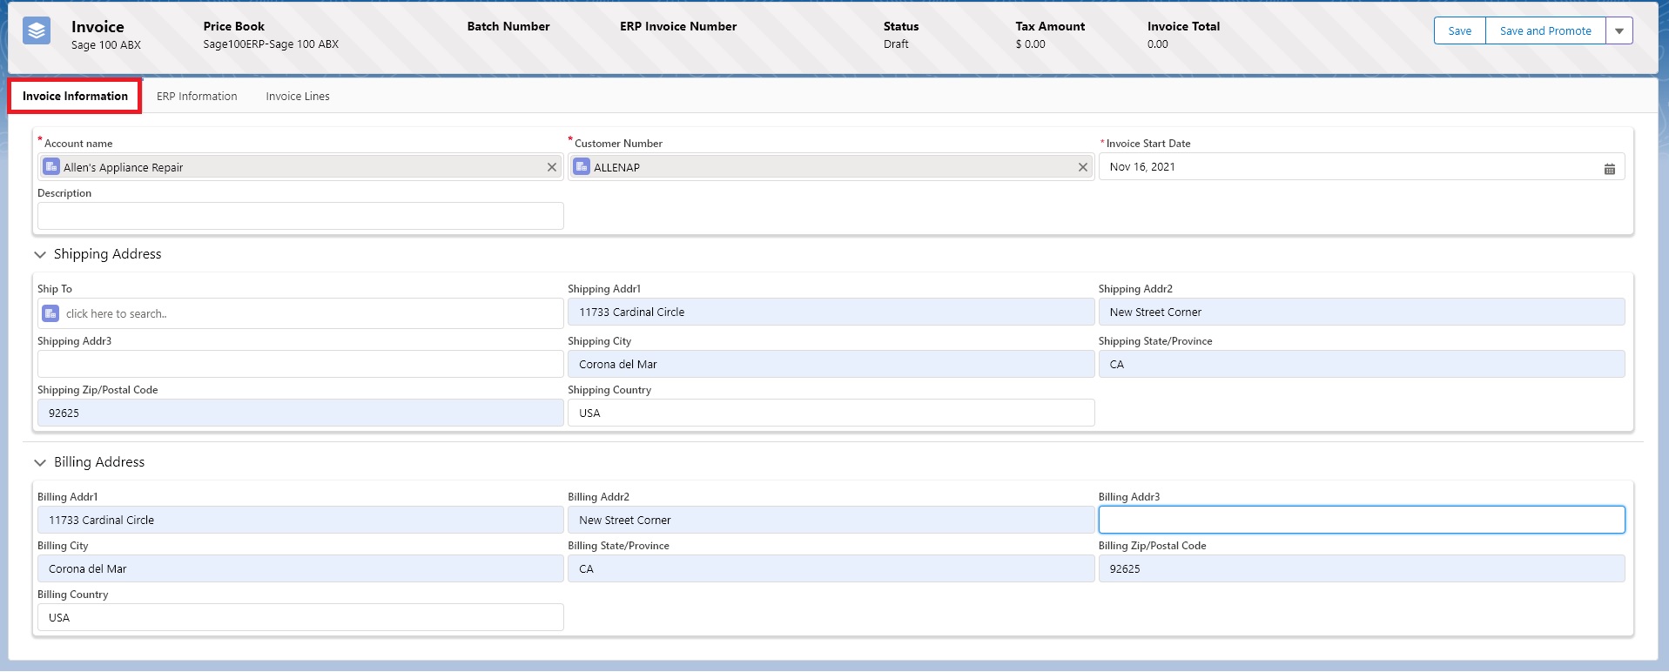This screenshot has height=672, width=1669.
Task: Select the Shipping Addr2 field with New Street Corner
Action: click(x=1362, y=312)
